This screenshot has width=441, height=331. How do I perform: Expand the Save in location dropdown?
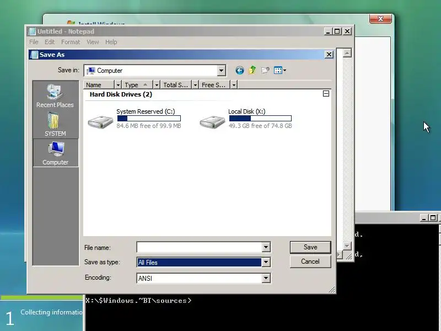click(222, 71)
